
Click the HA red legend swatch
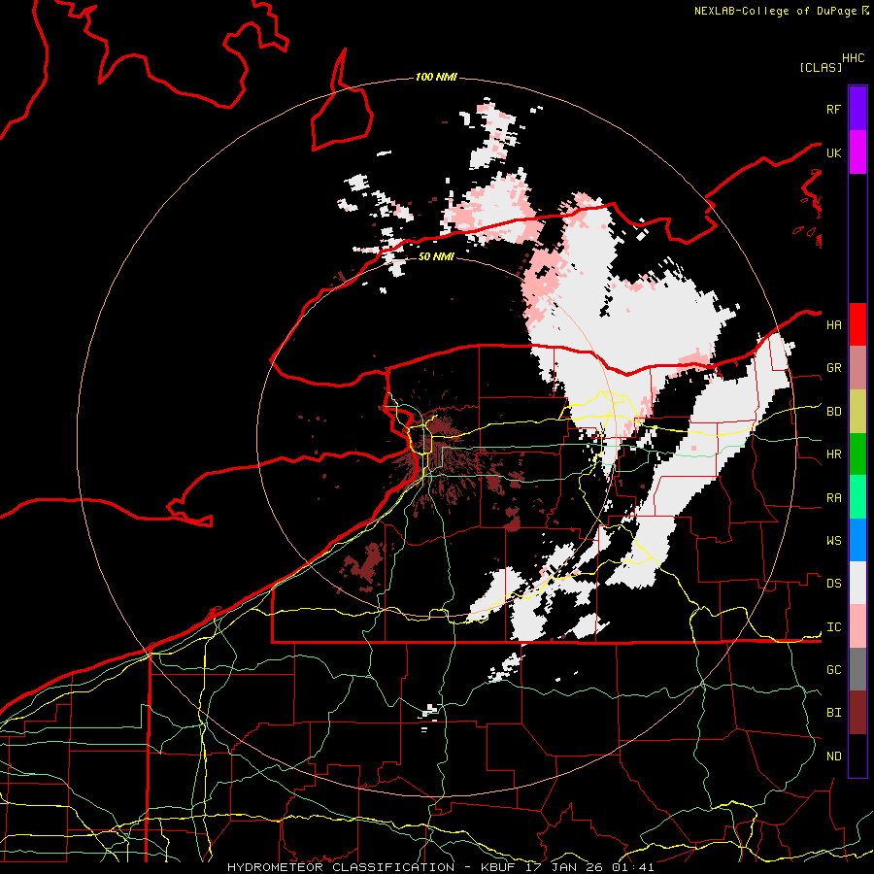tap(857, 324)
